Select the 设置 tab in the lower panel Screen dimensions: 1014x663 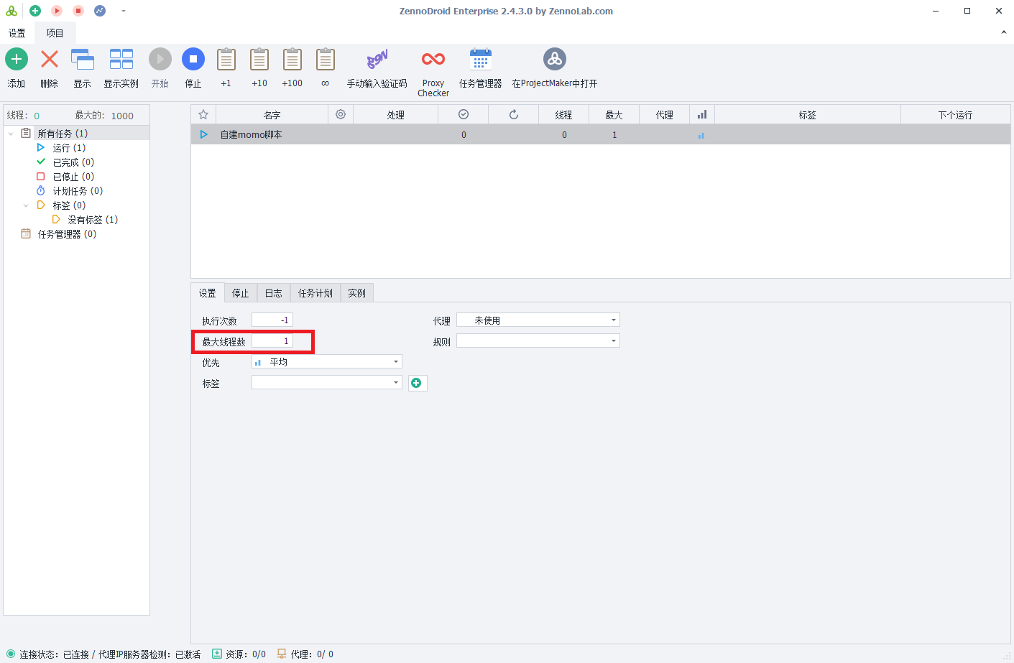tap(208, 293)
